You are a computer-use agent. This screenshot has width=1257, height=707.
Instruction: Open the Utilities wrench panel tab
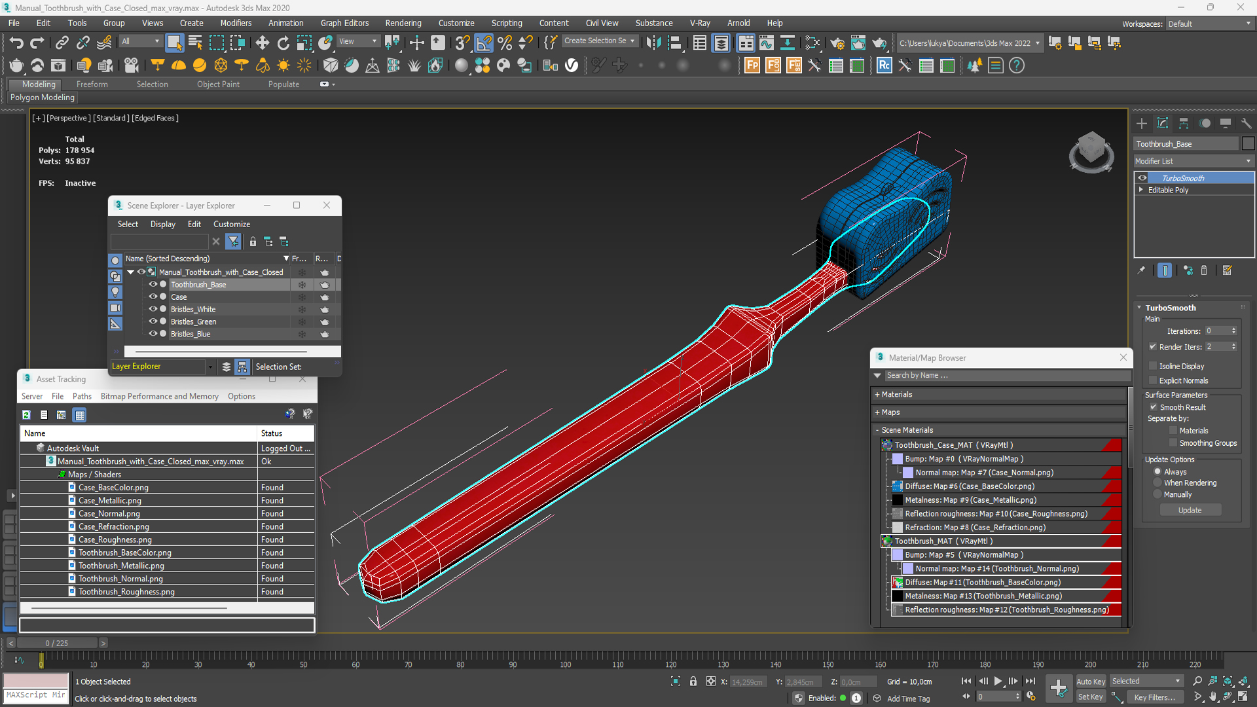(1246, 124)
